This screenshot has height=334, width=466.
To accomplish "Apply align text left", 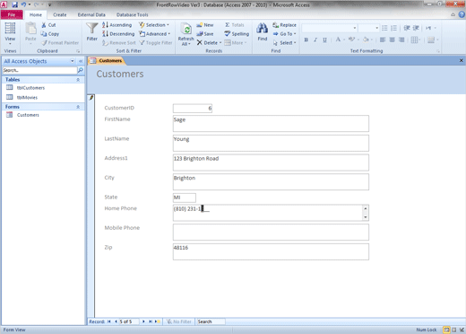I will pos(383,40).
